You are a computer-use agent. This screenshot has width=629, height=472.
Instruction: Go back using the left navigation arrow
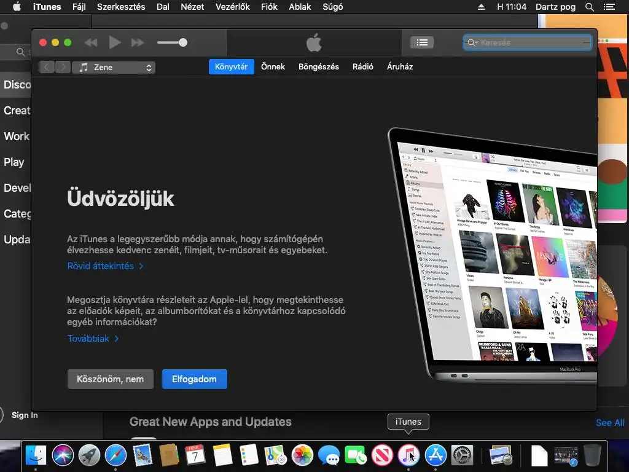pos(47,68)
